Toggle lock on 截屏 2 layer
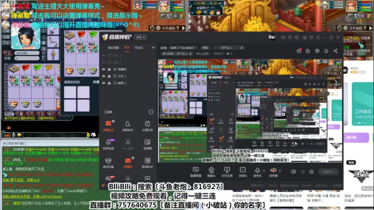 click(109, 83)
